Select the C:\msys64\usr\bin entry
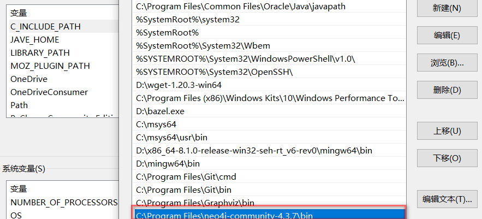This screenshot has height=219, width=482. point(269,137)
